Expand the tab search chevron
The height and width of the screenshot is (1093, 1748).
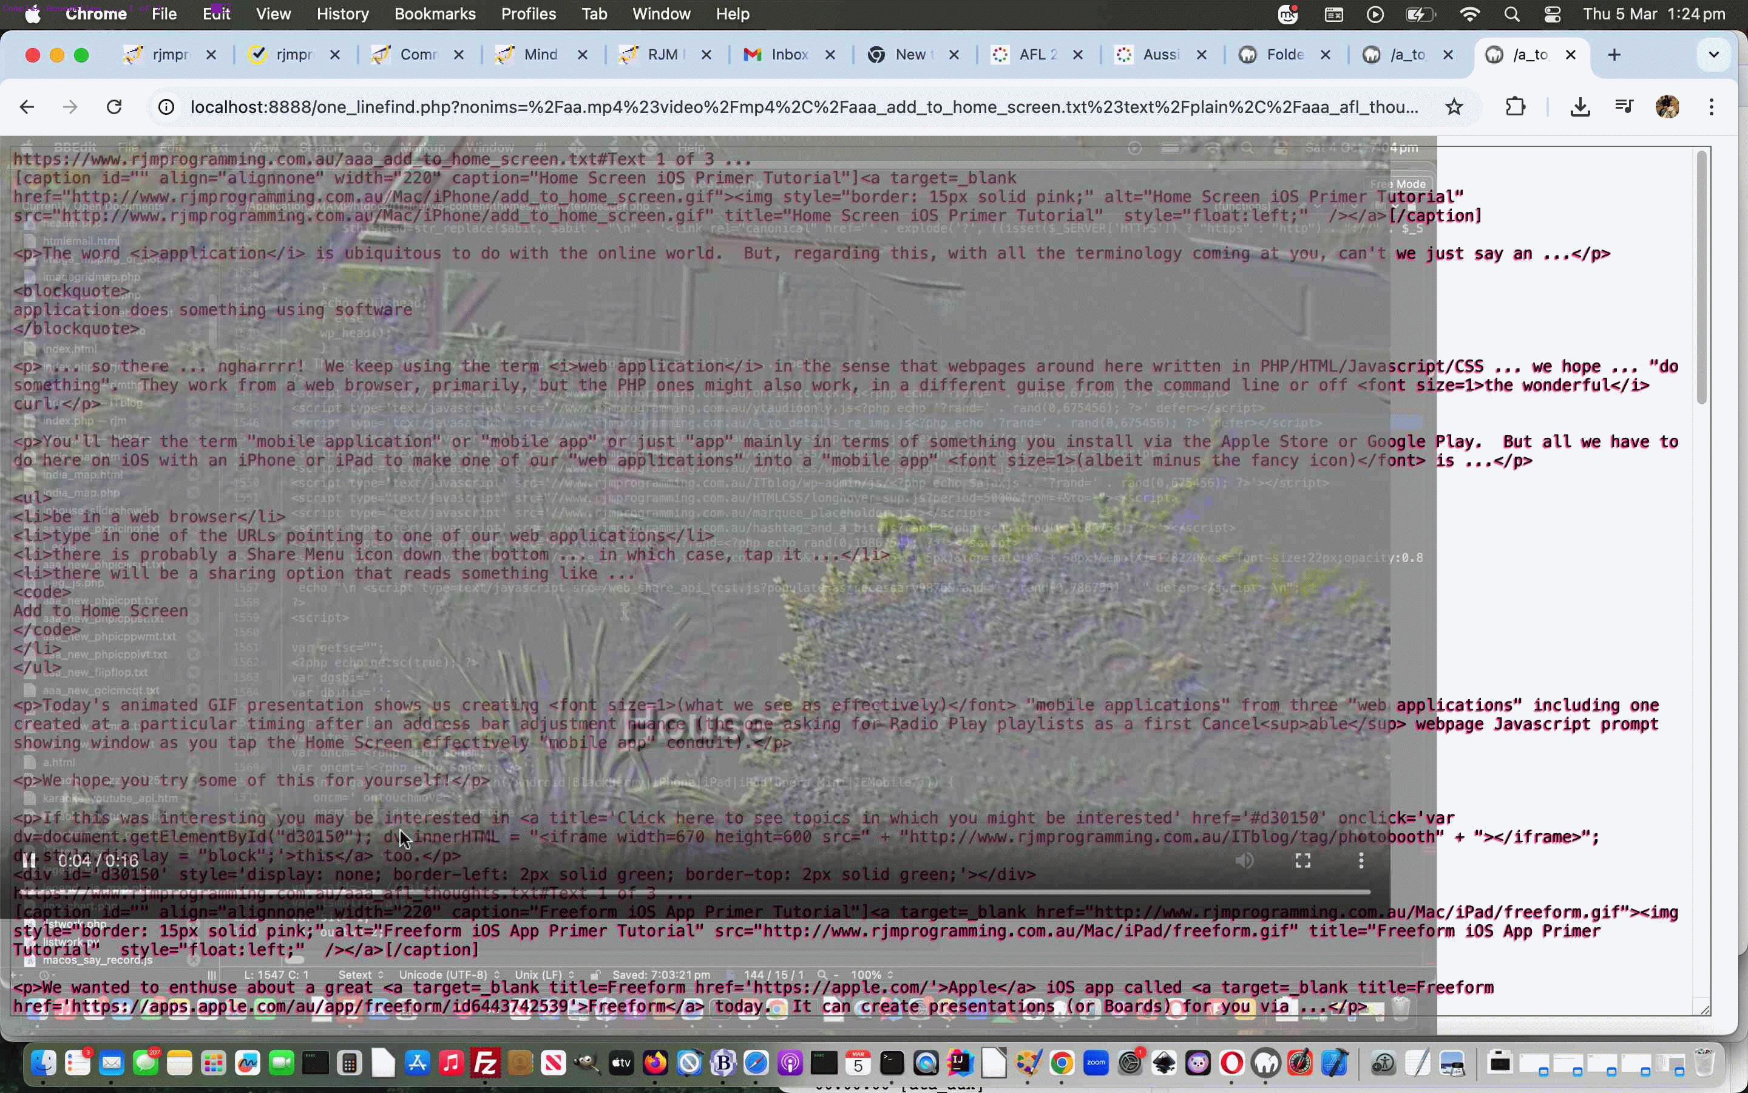1713,55
